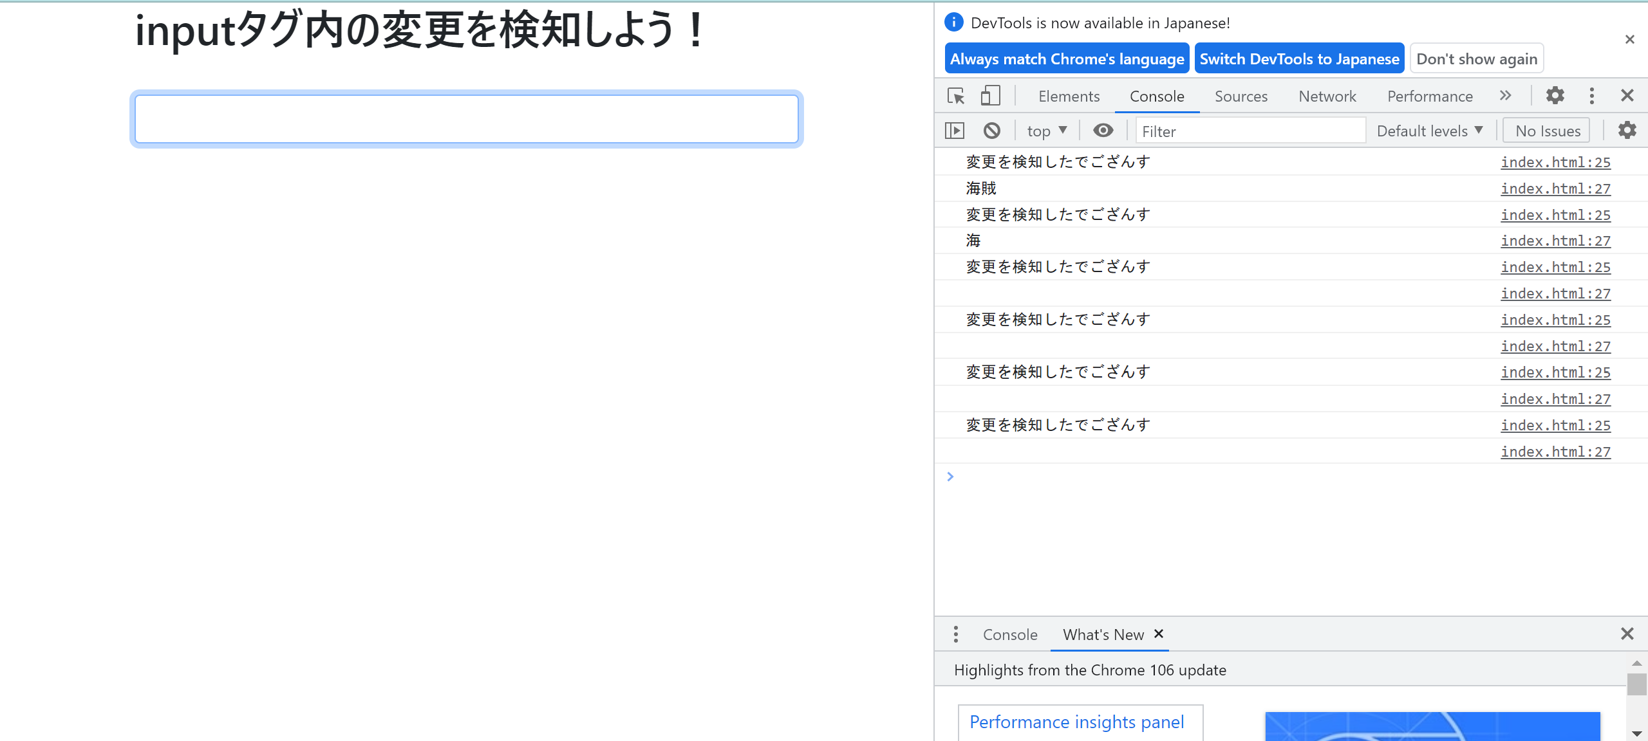Open the Customize DevTools three-dot menu

tap(1591, 95)
